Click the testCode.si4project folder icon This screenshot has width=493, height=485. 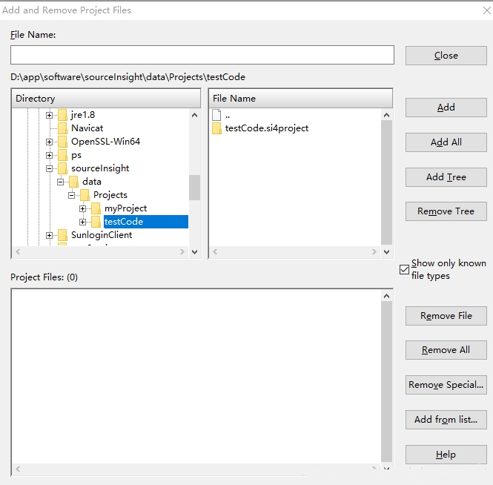tap(216, 128)
